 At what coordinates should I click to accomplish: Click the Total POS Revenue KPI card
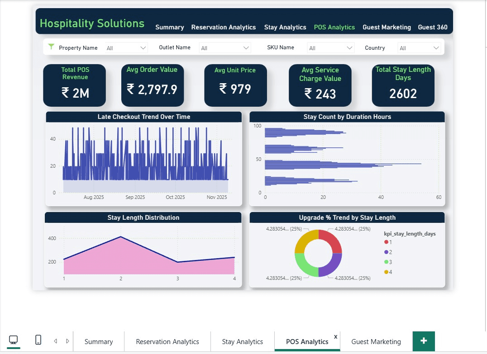[74, 85]
